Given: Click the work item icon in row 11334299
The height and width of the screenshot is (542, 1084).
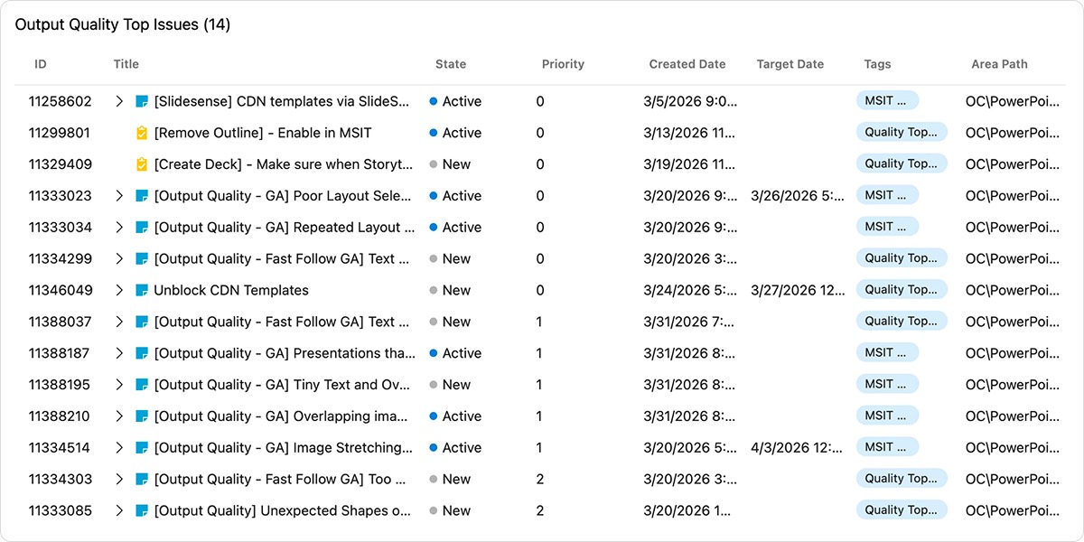Looking at the screenshot, I should [x=141, y=259].
